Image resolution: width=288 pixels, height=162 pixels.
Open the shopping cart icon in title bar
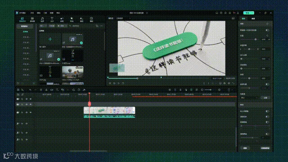[x=234, y=13]
